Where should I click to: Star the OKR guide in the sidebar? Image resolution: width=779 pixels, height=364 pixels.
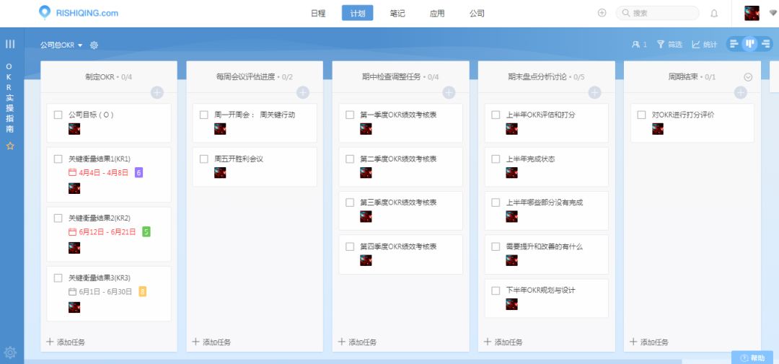(10, 146)
